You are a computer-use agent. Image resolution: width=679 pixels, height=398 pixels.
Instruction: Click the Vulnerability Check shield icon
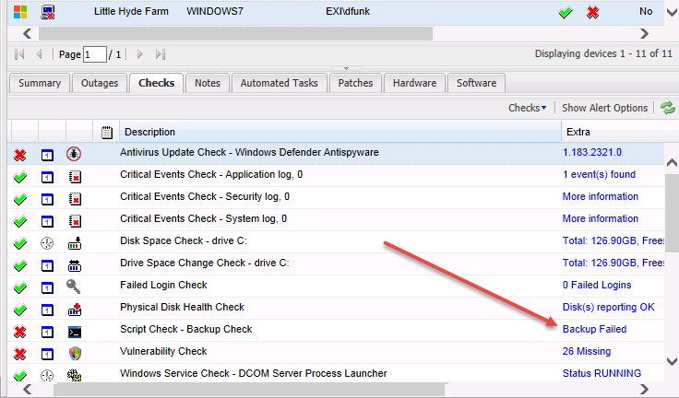[x=75, y=352]
